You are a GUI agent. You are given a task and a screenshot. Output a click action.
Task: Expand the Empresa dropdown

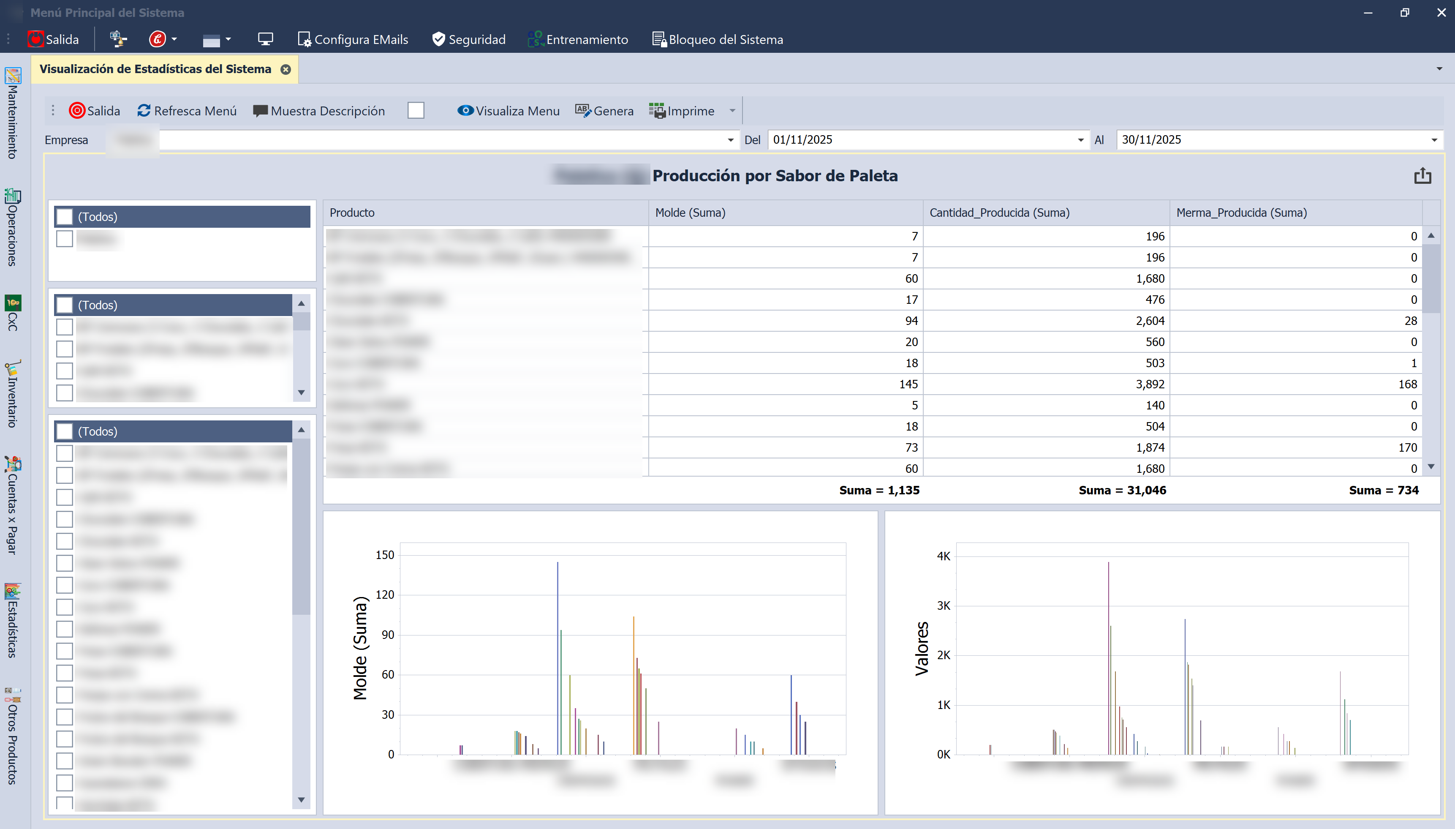point(731,140)
